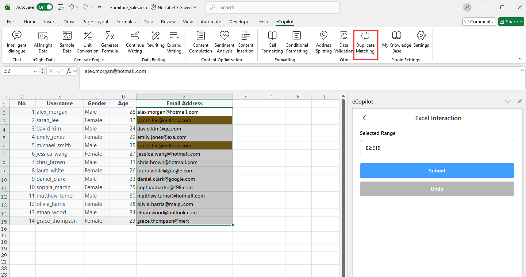The image size is (526, 277).
Task: Switch to the Formulas ribbon tab
Action: point(126,22)
